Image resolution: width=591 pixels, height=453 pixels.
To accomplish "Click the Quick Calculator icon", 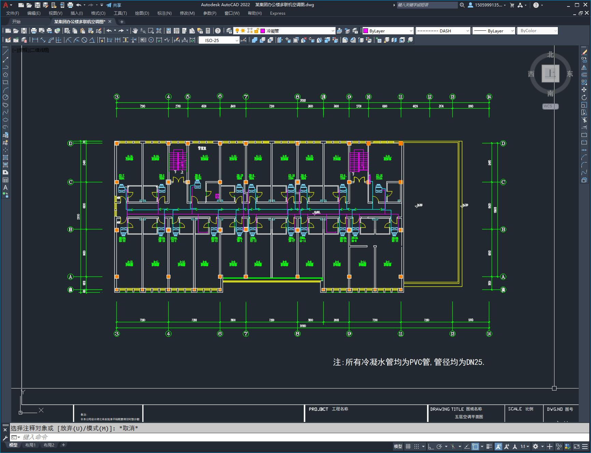I will (x=208, y=31).
